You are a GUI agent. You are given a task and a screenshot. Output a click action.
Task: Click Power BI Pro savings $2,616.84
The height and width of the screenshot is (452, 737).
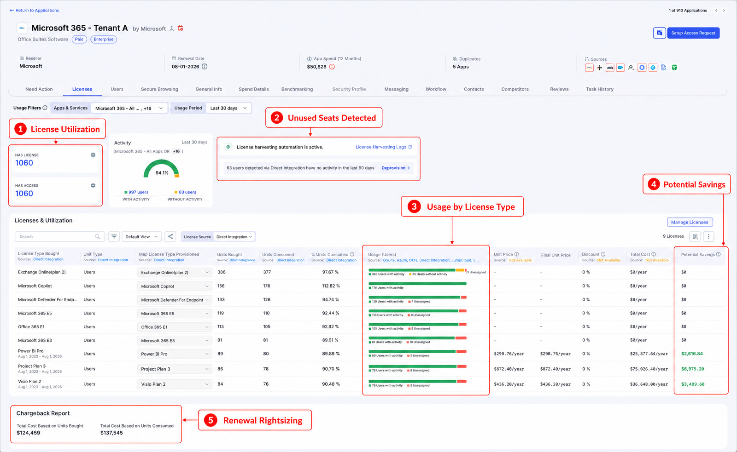point(692,354)
